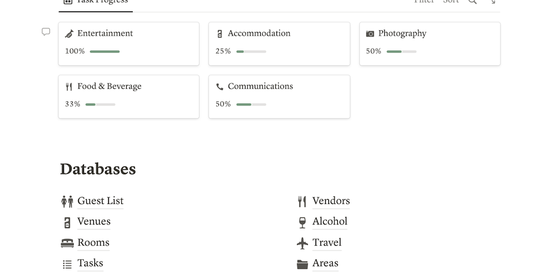Click the Photography camera icon
This screenshot has width=555, height=277.
pos(370,34)
